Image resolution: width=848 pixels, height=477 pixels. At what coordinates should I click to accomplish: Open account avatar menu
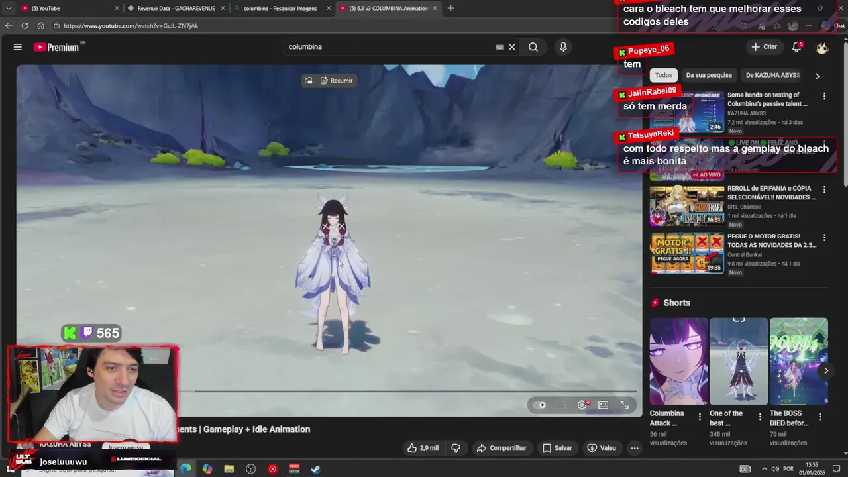coord(822,47)
